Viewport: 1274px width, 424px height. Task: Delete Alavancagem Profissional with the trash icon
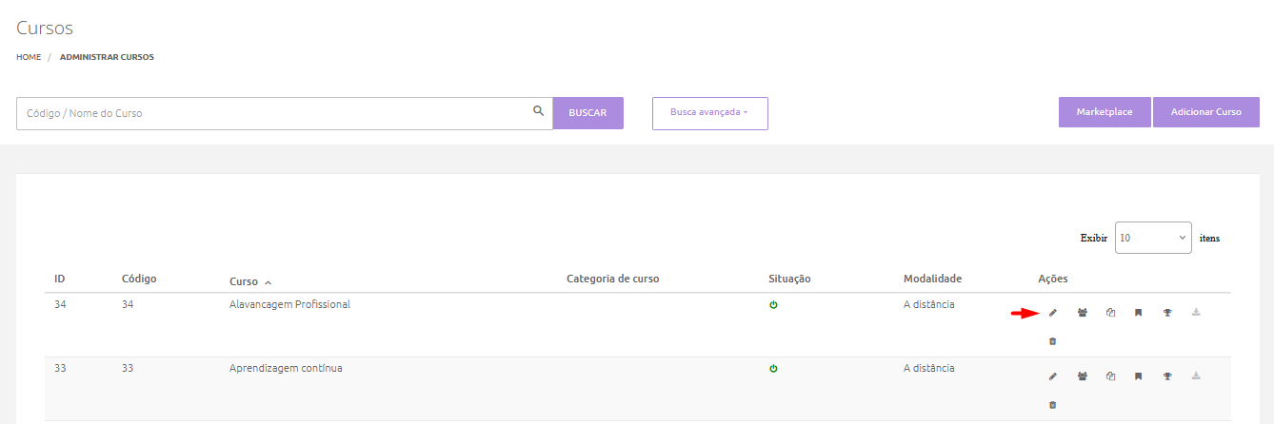click(x=1052, y=341)
